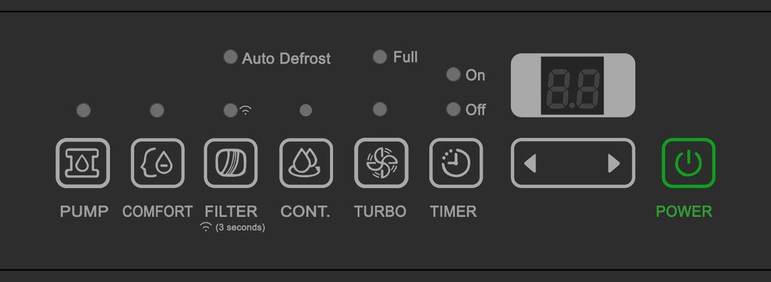
Task: Click the indicator dot above Cont.
Action: (306, 110)
